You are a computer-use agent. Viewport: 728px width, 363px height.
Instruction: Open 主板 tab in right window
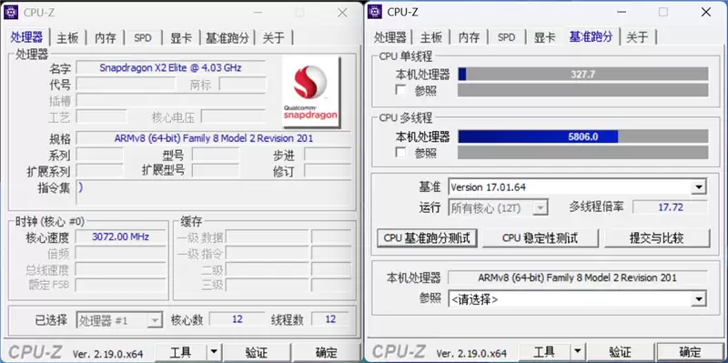point(431,37)
